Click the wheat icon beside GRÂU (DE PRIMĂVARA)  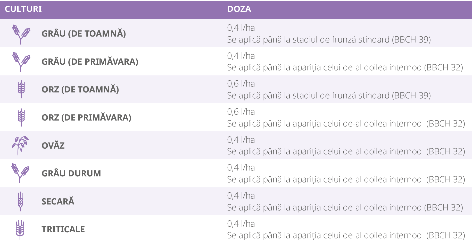(x=21, y=62)
